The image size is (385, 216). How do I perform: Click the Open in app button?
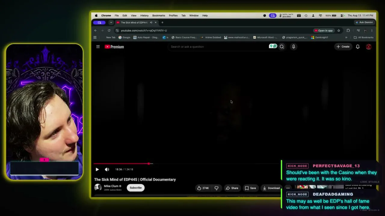[324, 30]
